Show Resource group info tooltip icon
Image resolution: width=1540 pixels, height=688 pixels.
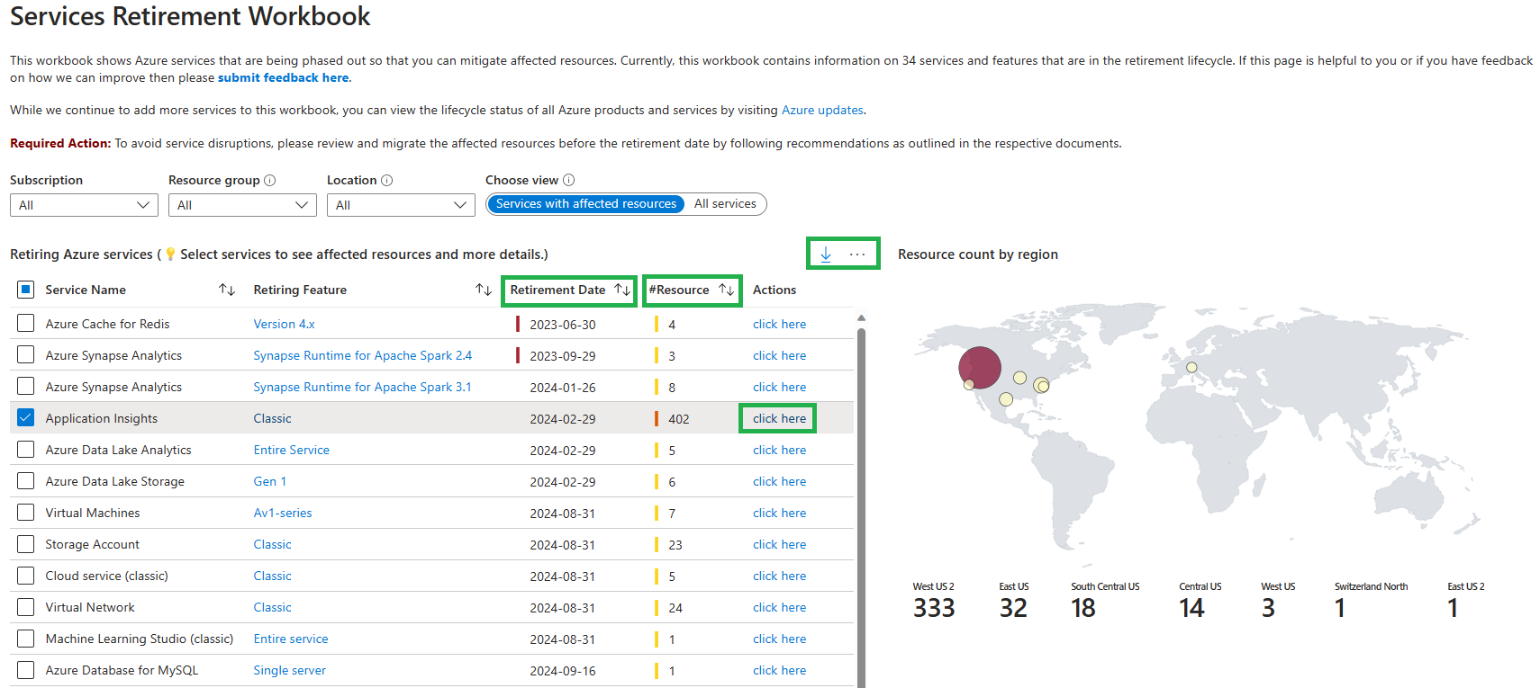pos(270,180)
